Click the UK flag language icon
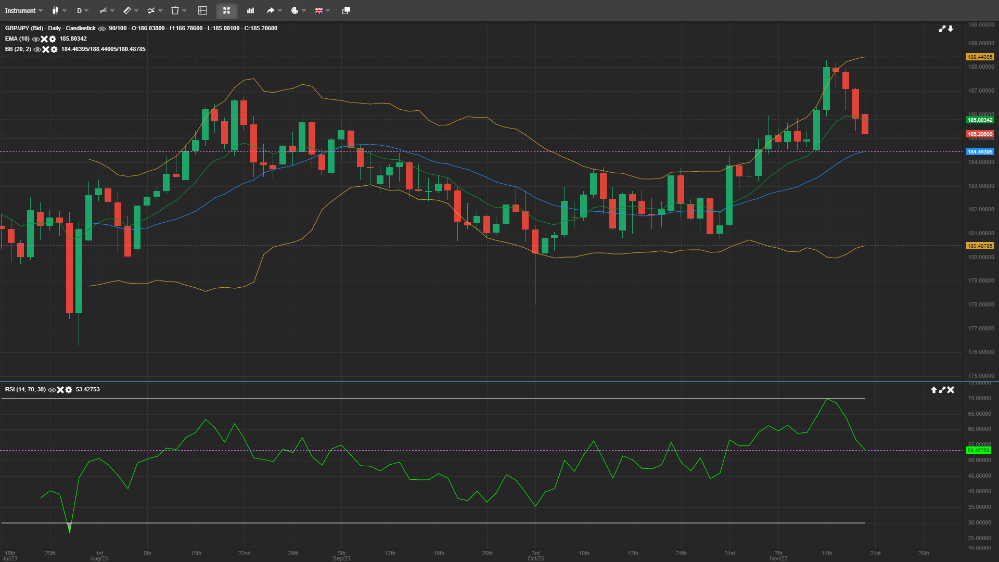This screenshot has height=562, width=999. [x=318, y=10]
